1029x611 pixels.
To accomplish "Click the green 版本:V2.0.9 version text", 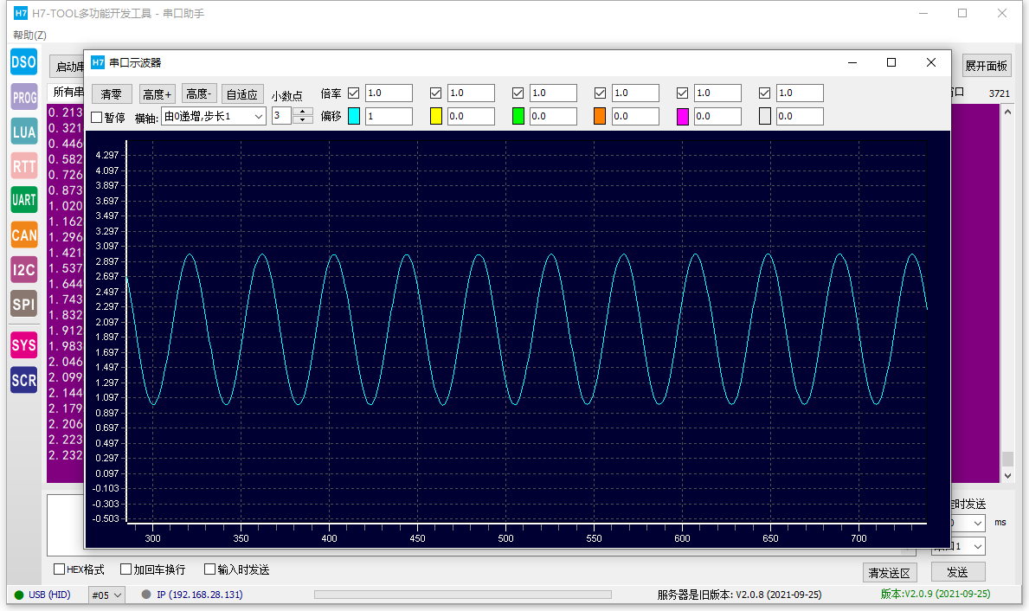I will tap(936, 594).
